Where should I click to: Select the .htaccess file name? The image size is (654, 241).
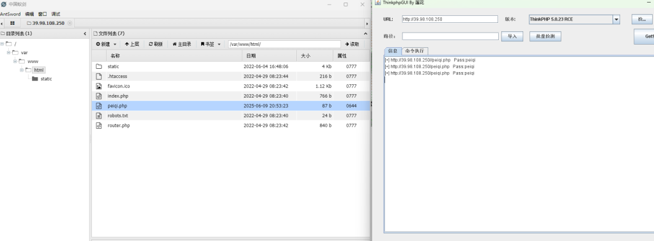point(118,76)
